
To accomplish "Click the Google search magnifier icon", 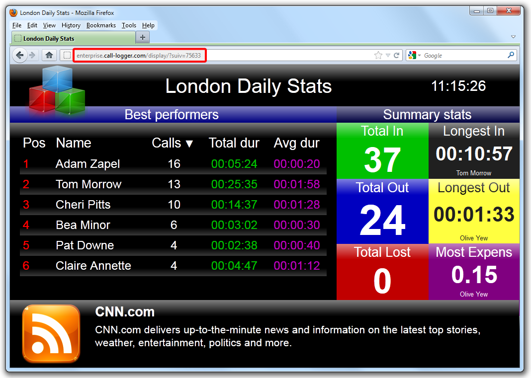I will pyautogui.click(x=511, y=55).
